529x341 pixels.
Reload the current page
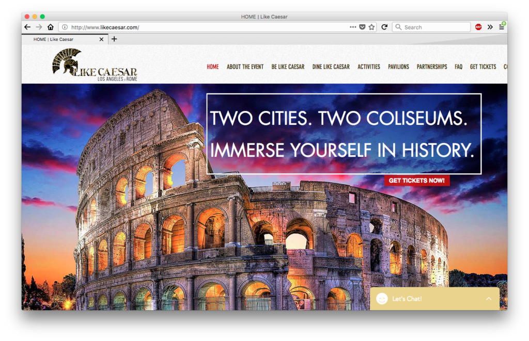[x=384, y=27]
